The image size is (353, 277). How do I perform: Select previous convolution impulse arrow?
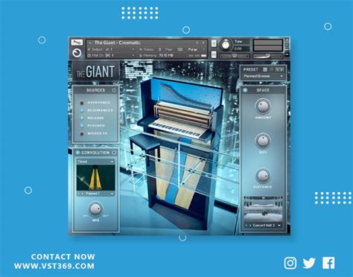(78, 194)
